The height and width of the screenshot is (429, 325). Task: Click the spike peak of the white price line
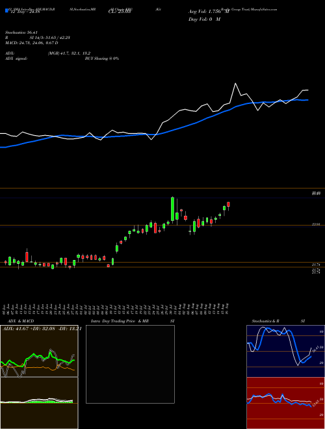(235, 83)
